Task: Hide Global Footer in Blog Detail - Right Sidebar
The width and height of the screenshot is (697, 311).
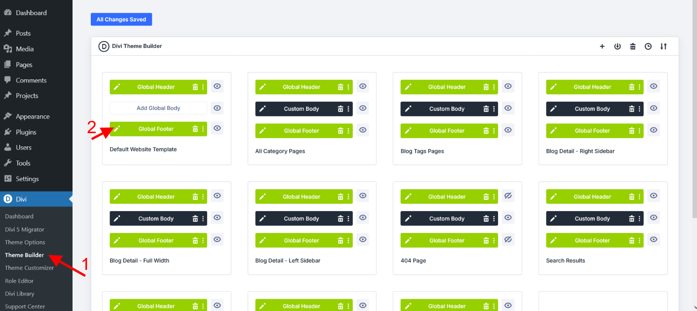Action: pos(654,130)
